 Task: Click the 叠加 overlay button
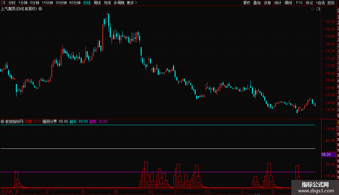tap(257, 3)
